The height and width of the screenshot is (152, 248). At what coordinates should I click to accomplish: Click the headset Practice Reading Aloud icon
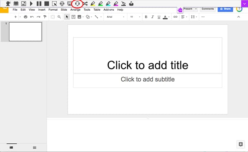[77, 4]
